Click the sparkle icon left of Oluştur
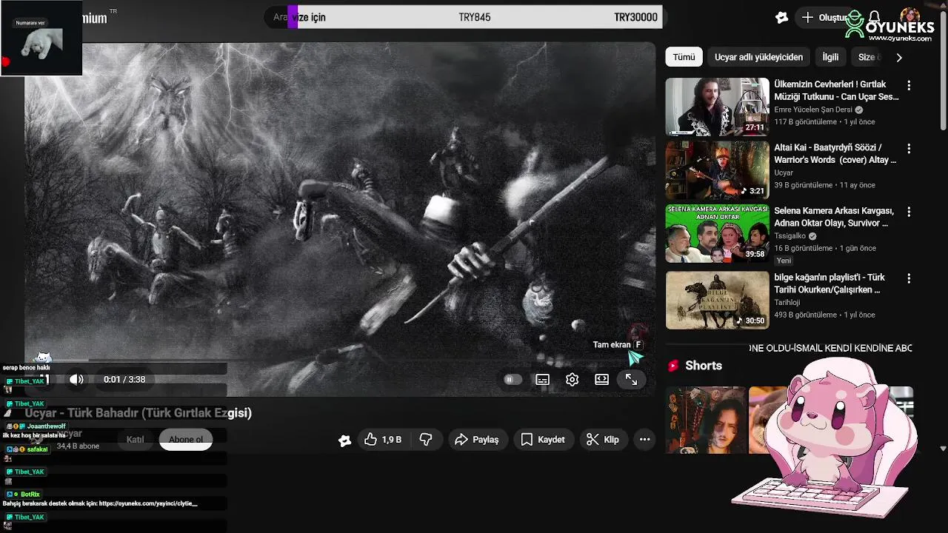948x533 pixels. click(x=781, y=17)
